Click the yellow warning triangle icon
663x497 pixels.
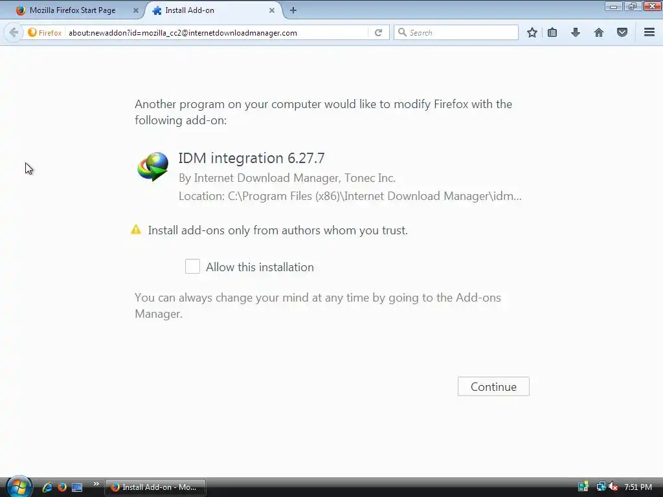pos(136,230)
